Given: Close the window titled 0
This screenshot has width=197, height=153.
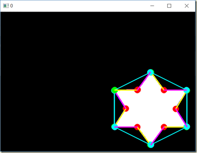Looking at the screenshot, I should [x=187, y=6].
